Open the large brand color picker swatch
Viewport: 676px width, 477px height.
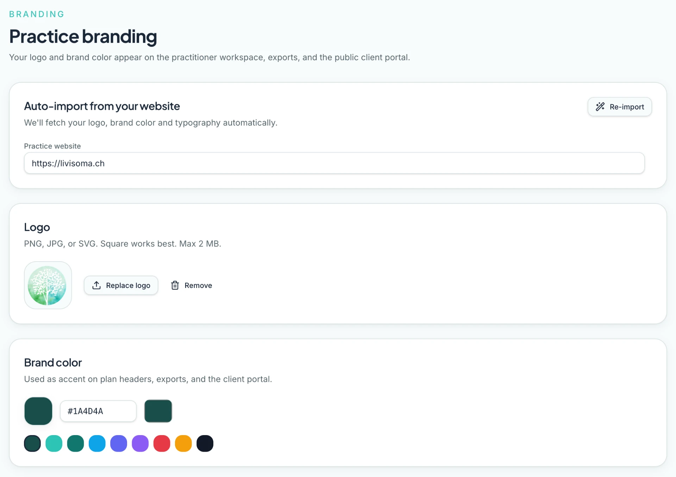coord(38,411)
